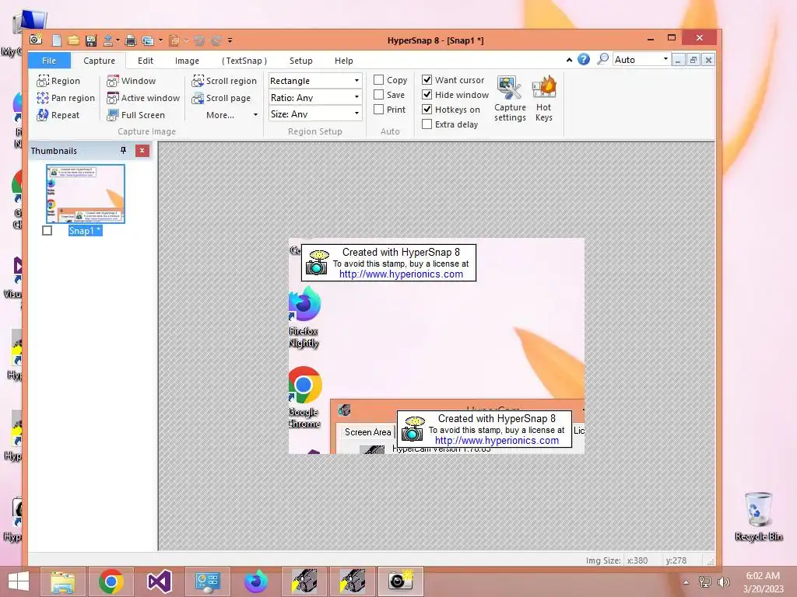Show hidden tray icons arrow

(x=686, y=581)
